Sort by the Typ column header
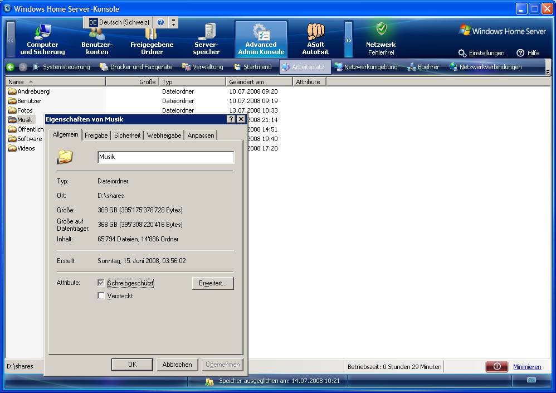The height and width of the screenshot is (393, 556). (x=193, y=82)
